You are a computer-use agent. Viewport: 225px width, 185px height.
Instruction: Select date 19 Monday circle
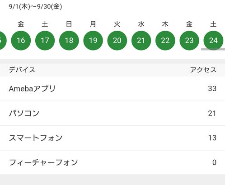pyautogui.click(x=93, y=41)
